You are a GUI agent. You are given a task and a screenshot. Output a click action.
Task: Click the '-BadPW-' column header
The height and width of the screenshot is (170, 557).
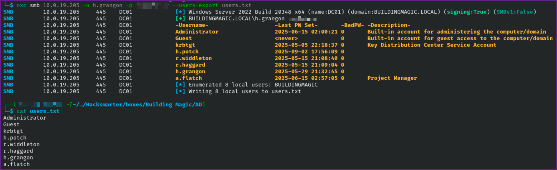tap(352, 25)
